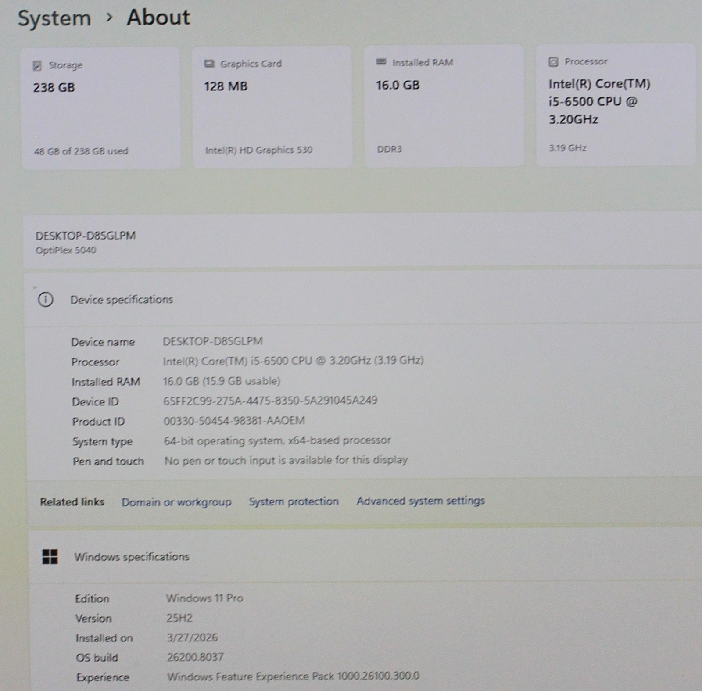The height and width of the screenshot is (691, 702).
Task: Select the DDR3 memory type text
Action: tap(390, 149)
